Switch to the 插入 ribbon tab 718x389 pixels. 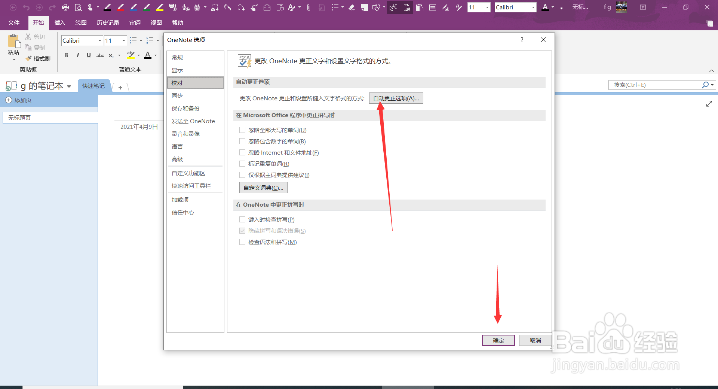(x=59, y=23)
